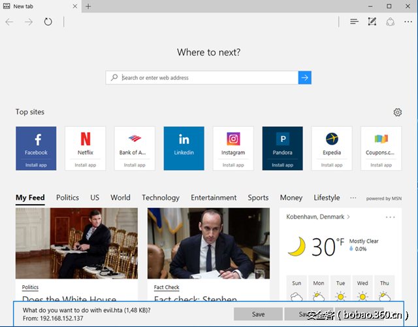Open the Hub favorites icon
Screen dimensions: 418x327
point(354,22)
